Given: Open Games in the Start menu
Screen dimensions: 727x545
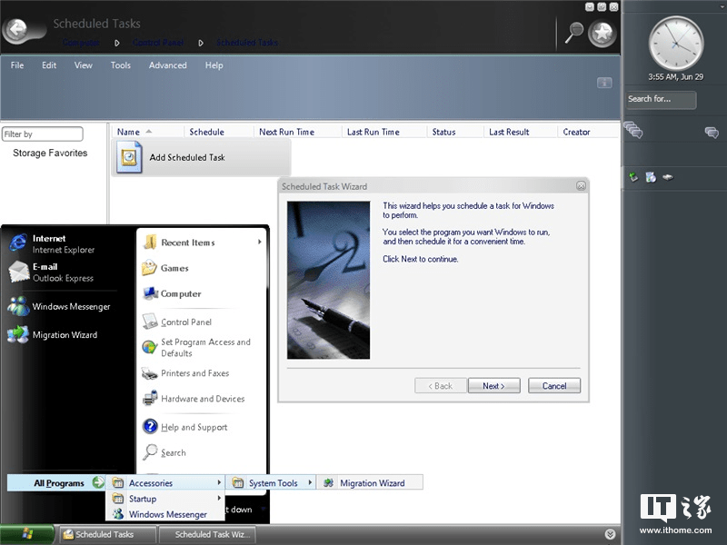Looking at the screenshot, I should (x=182, y=268).
